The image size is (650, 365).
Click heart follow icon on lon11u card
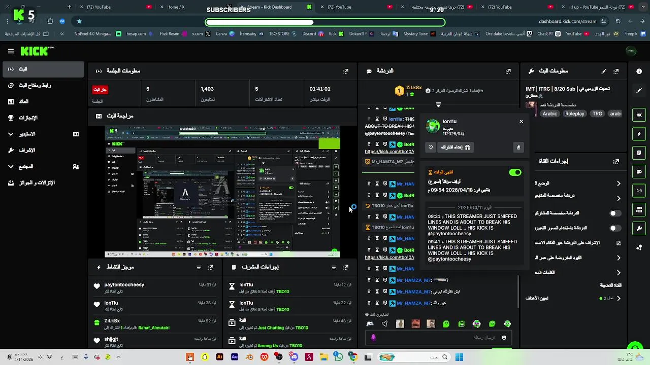(x=431, y=148)
